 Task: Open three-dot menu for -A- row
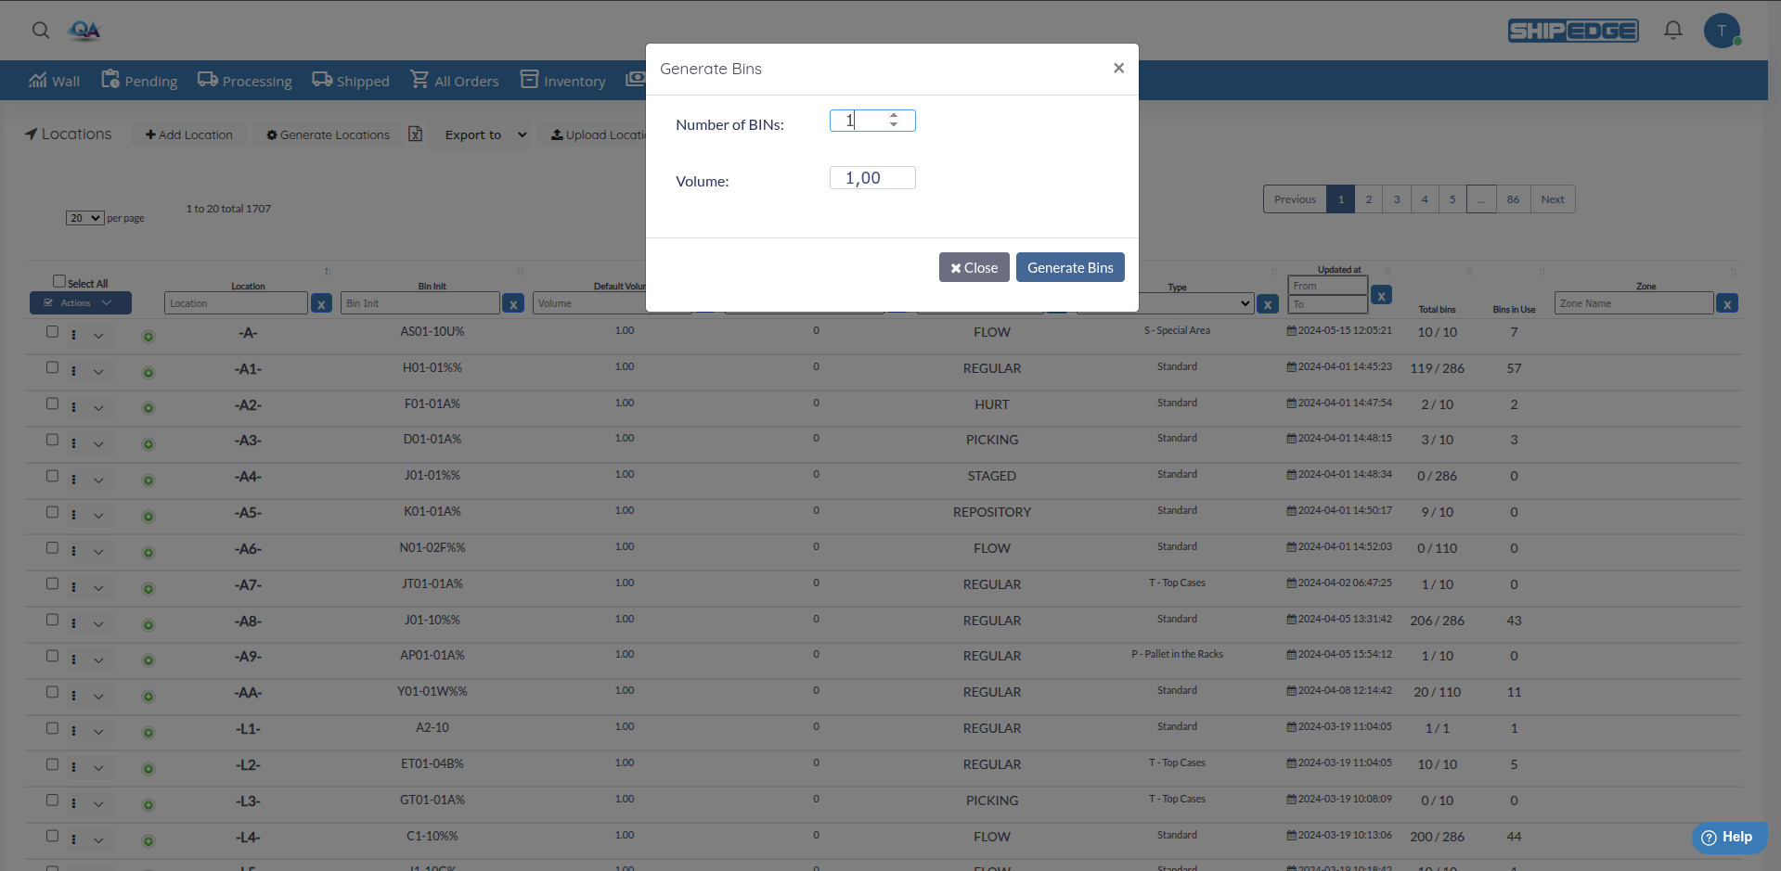point(74,335)
